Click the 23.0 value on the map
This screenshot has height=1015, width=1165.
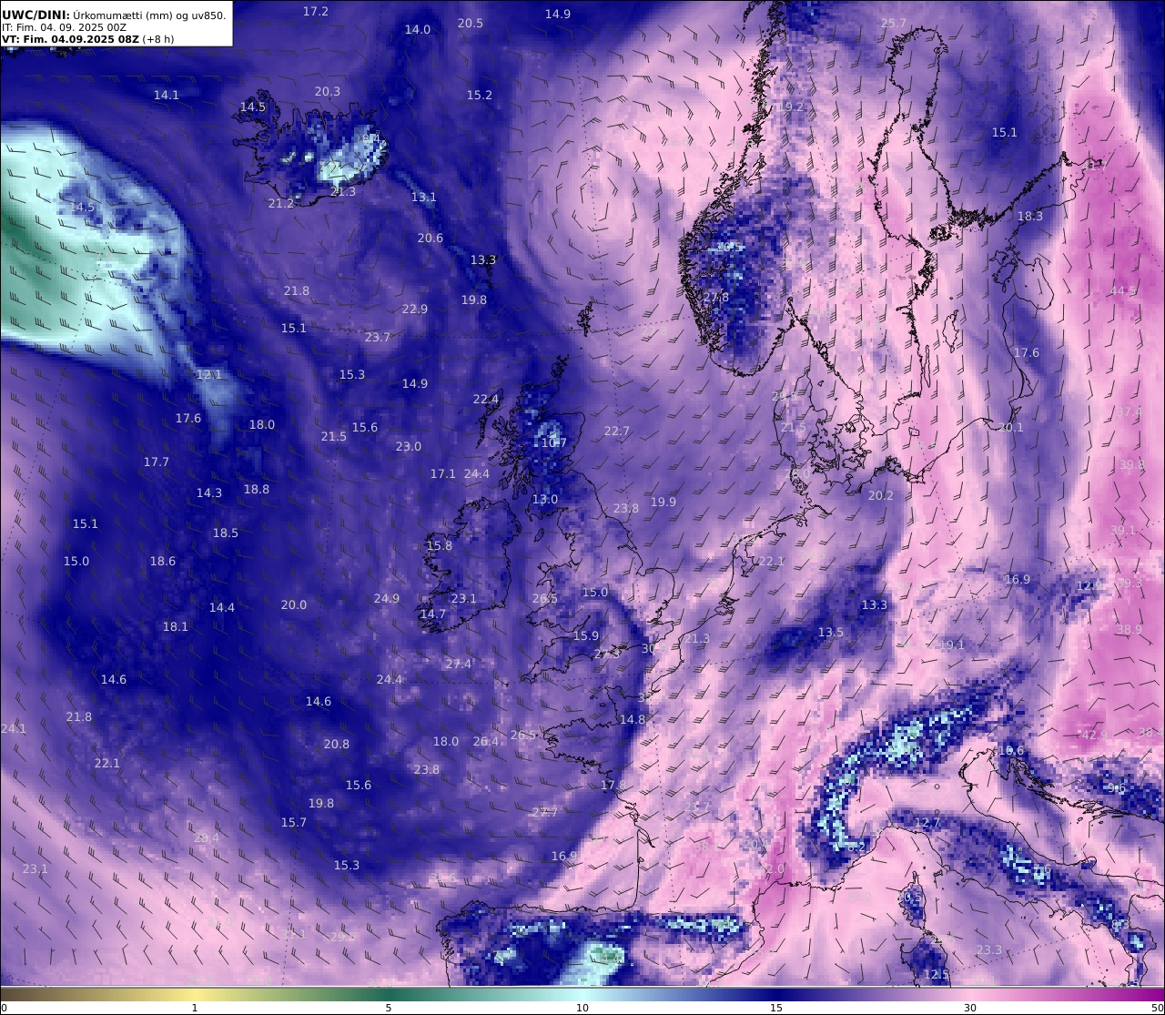point(409,447)
